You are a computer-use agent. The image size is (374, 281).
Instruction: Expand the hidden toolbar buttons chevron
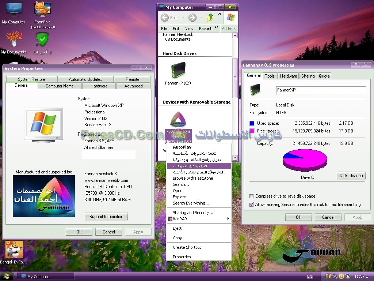[x=220, y=14]
